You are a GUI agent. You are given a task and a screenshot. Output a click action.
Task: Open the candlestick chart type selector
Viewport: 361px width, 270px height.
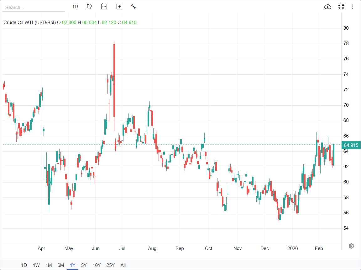point(89,7)
